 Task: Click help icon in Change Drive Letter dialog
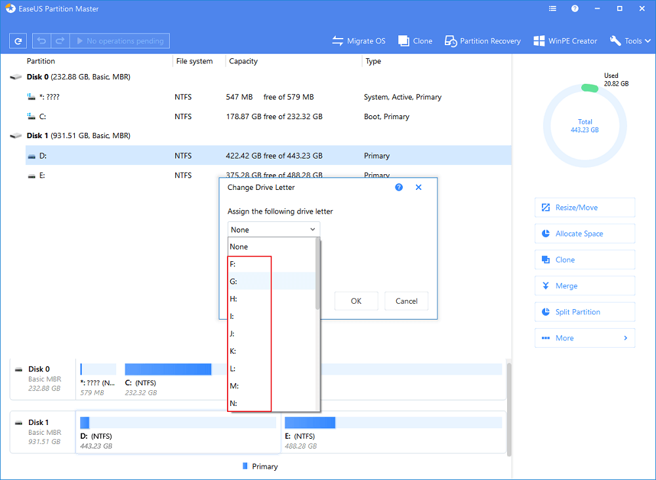399,187
